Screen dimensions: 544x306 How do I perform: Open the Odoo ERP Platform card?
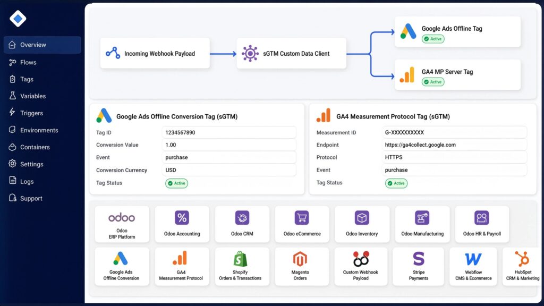pos(122,224)
